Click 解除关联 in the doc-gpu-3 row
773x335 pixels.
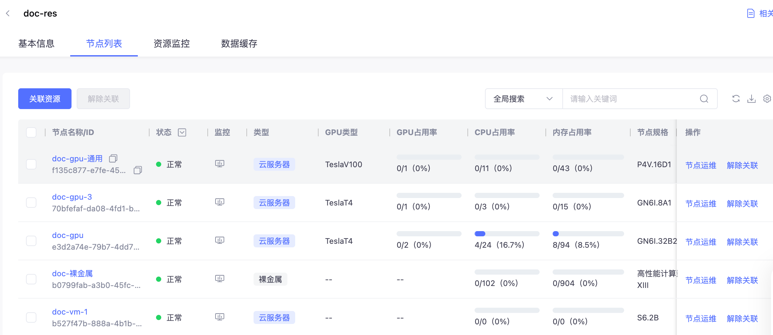pos(742,204)
